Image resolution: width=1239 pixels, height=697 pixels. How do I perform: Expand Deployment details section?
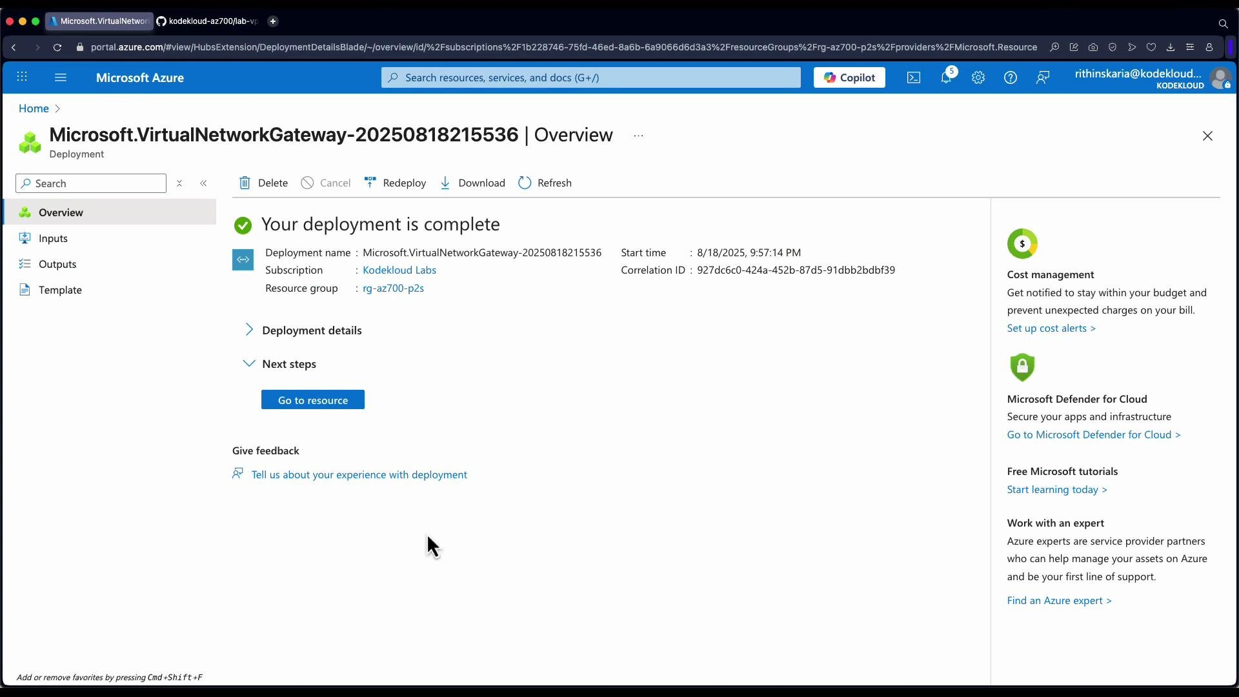[303, 330]
